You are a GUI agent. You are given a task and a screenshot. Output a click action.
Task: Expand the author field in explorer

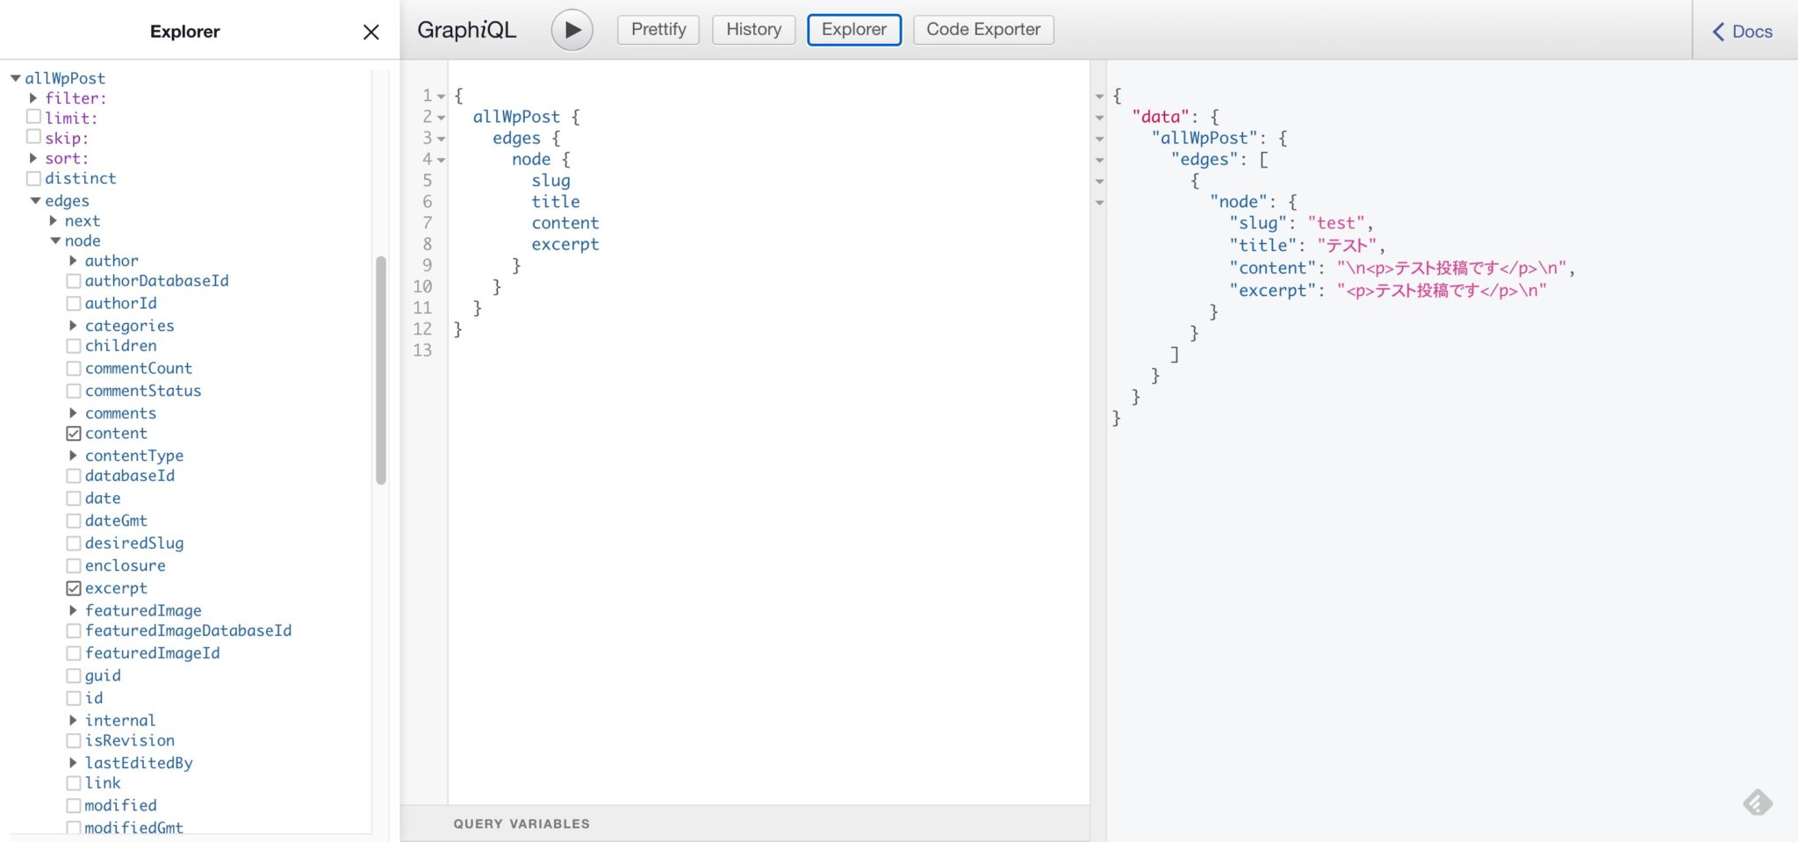tap(74, 261)
